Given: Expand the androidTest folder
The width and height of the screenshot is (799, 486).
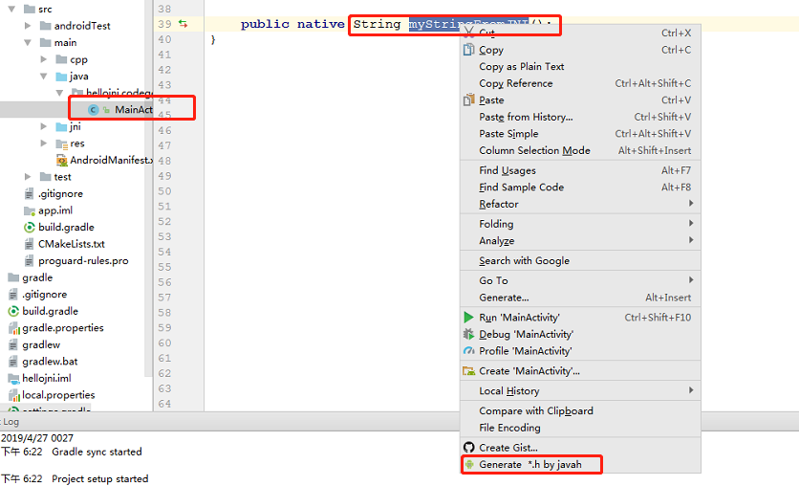Looking at the screenshot, I should (x=28, y=26).
